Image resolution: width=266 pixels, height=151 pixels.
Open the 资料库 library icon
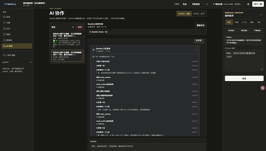[x=4, y=40]
